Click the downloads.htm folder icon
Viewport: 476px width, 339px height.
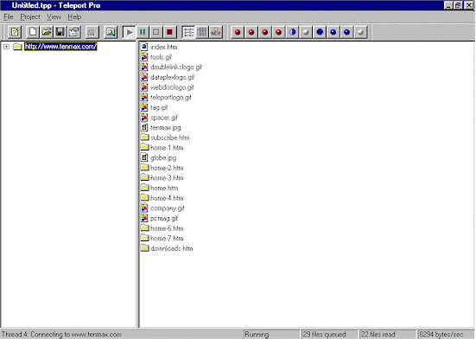145,248
